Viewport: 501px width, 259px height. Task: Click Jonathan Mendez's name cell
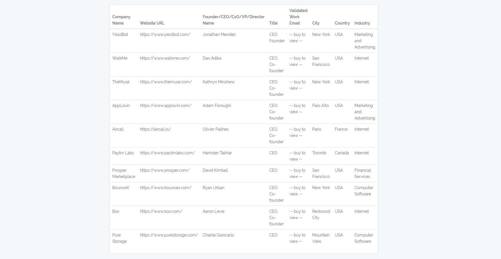click(x=219, y=35)
